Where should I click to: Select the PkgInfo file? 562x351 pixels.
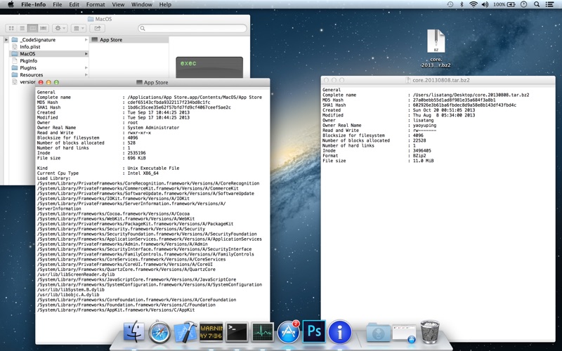[28, 60]
